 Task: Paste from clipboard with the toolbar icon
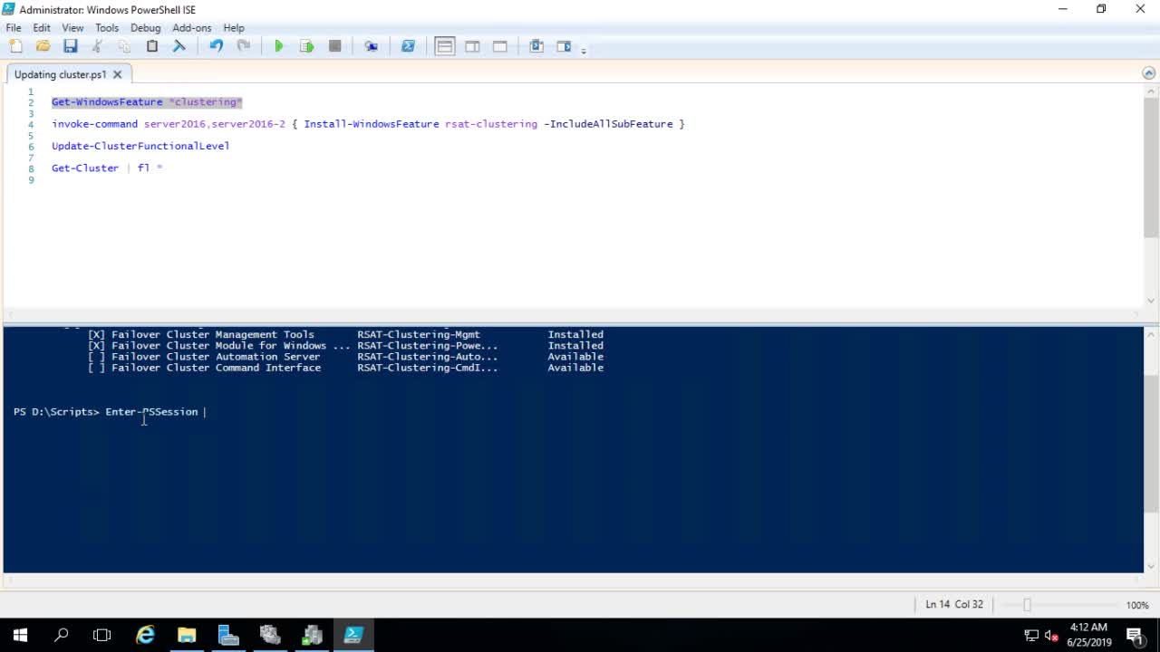click(152, 46)
